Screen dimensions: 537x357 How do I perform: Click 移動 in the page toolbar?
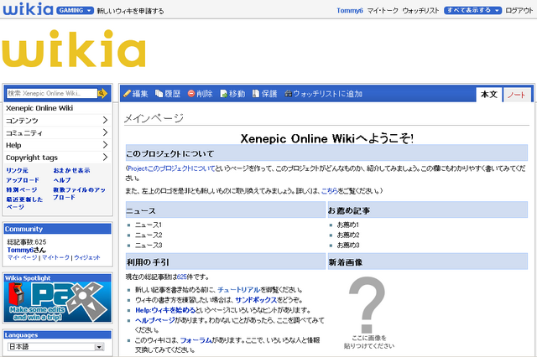click(237, 94)
